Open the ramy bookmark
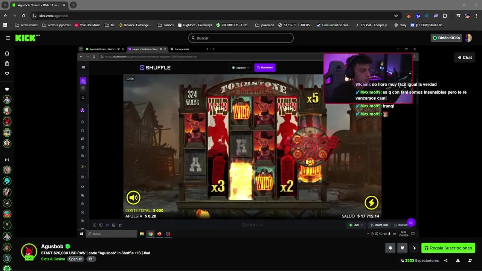 click(x=400, y=25)
